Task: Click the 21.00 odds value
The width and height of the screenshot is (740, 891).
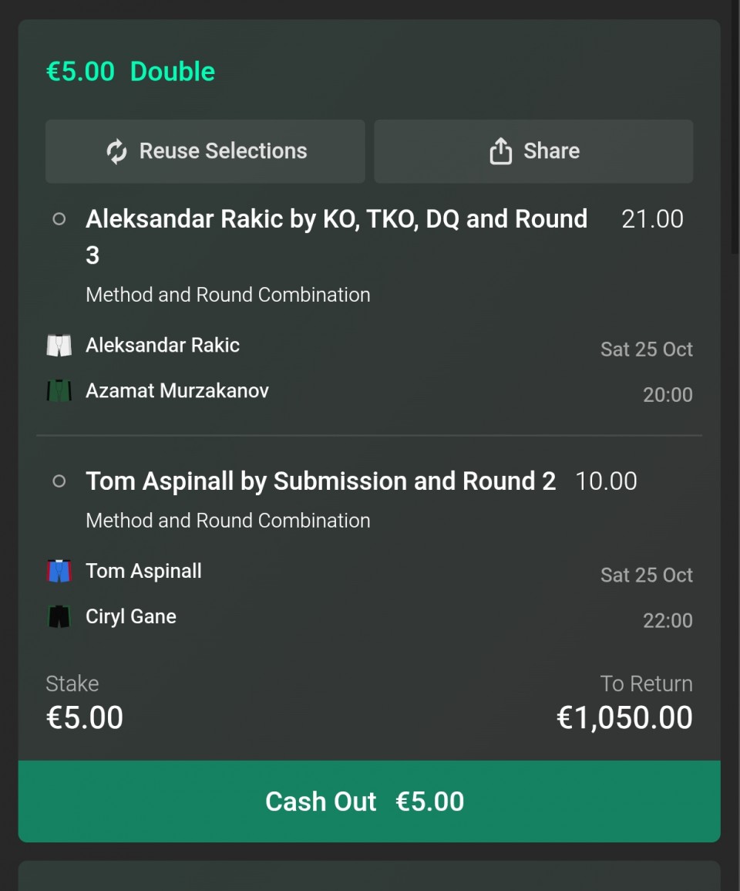Action: click(652, 219)
